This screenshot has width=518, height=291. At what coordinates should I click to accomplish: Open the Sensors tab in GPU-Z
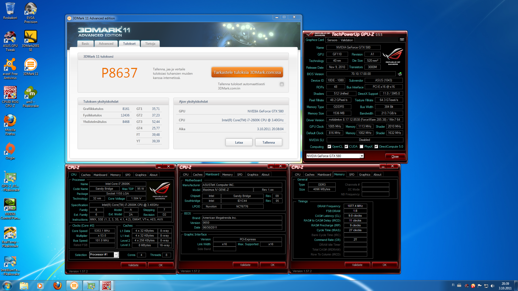[x=332, y=40]
